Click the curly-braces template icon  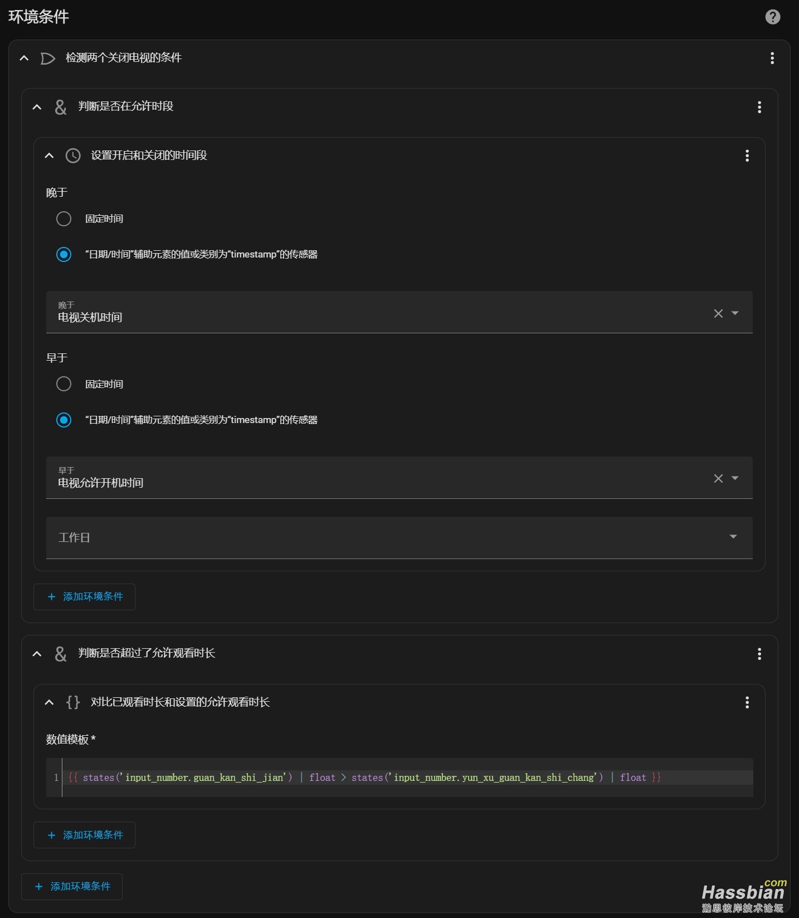(73, 702)
